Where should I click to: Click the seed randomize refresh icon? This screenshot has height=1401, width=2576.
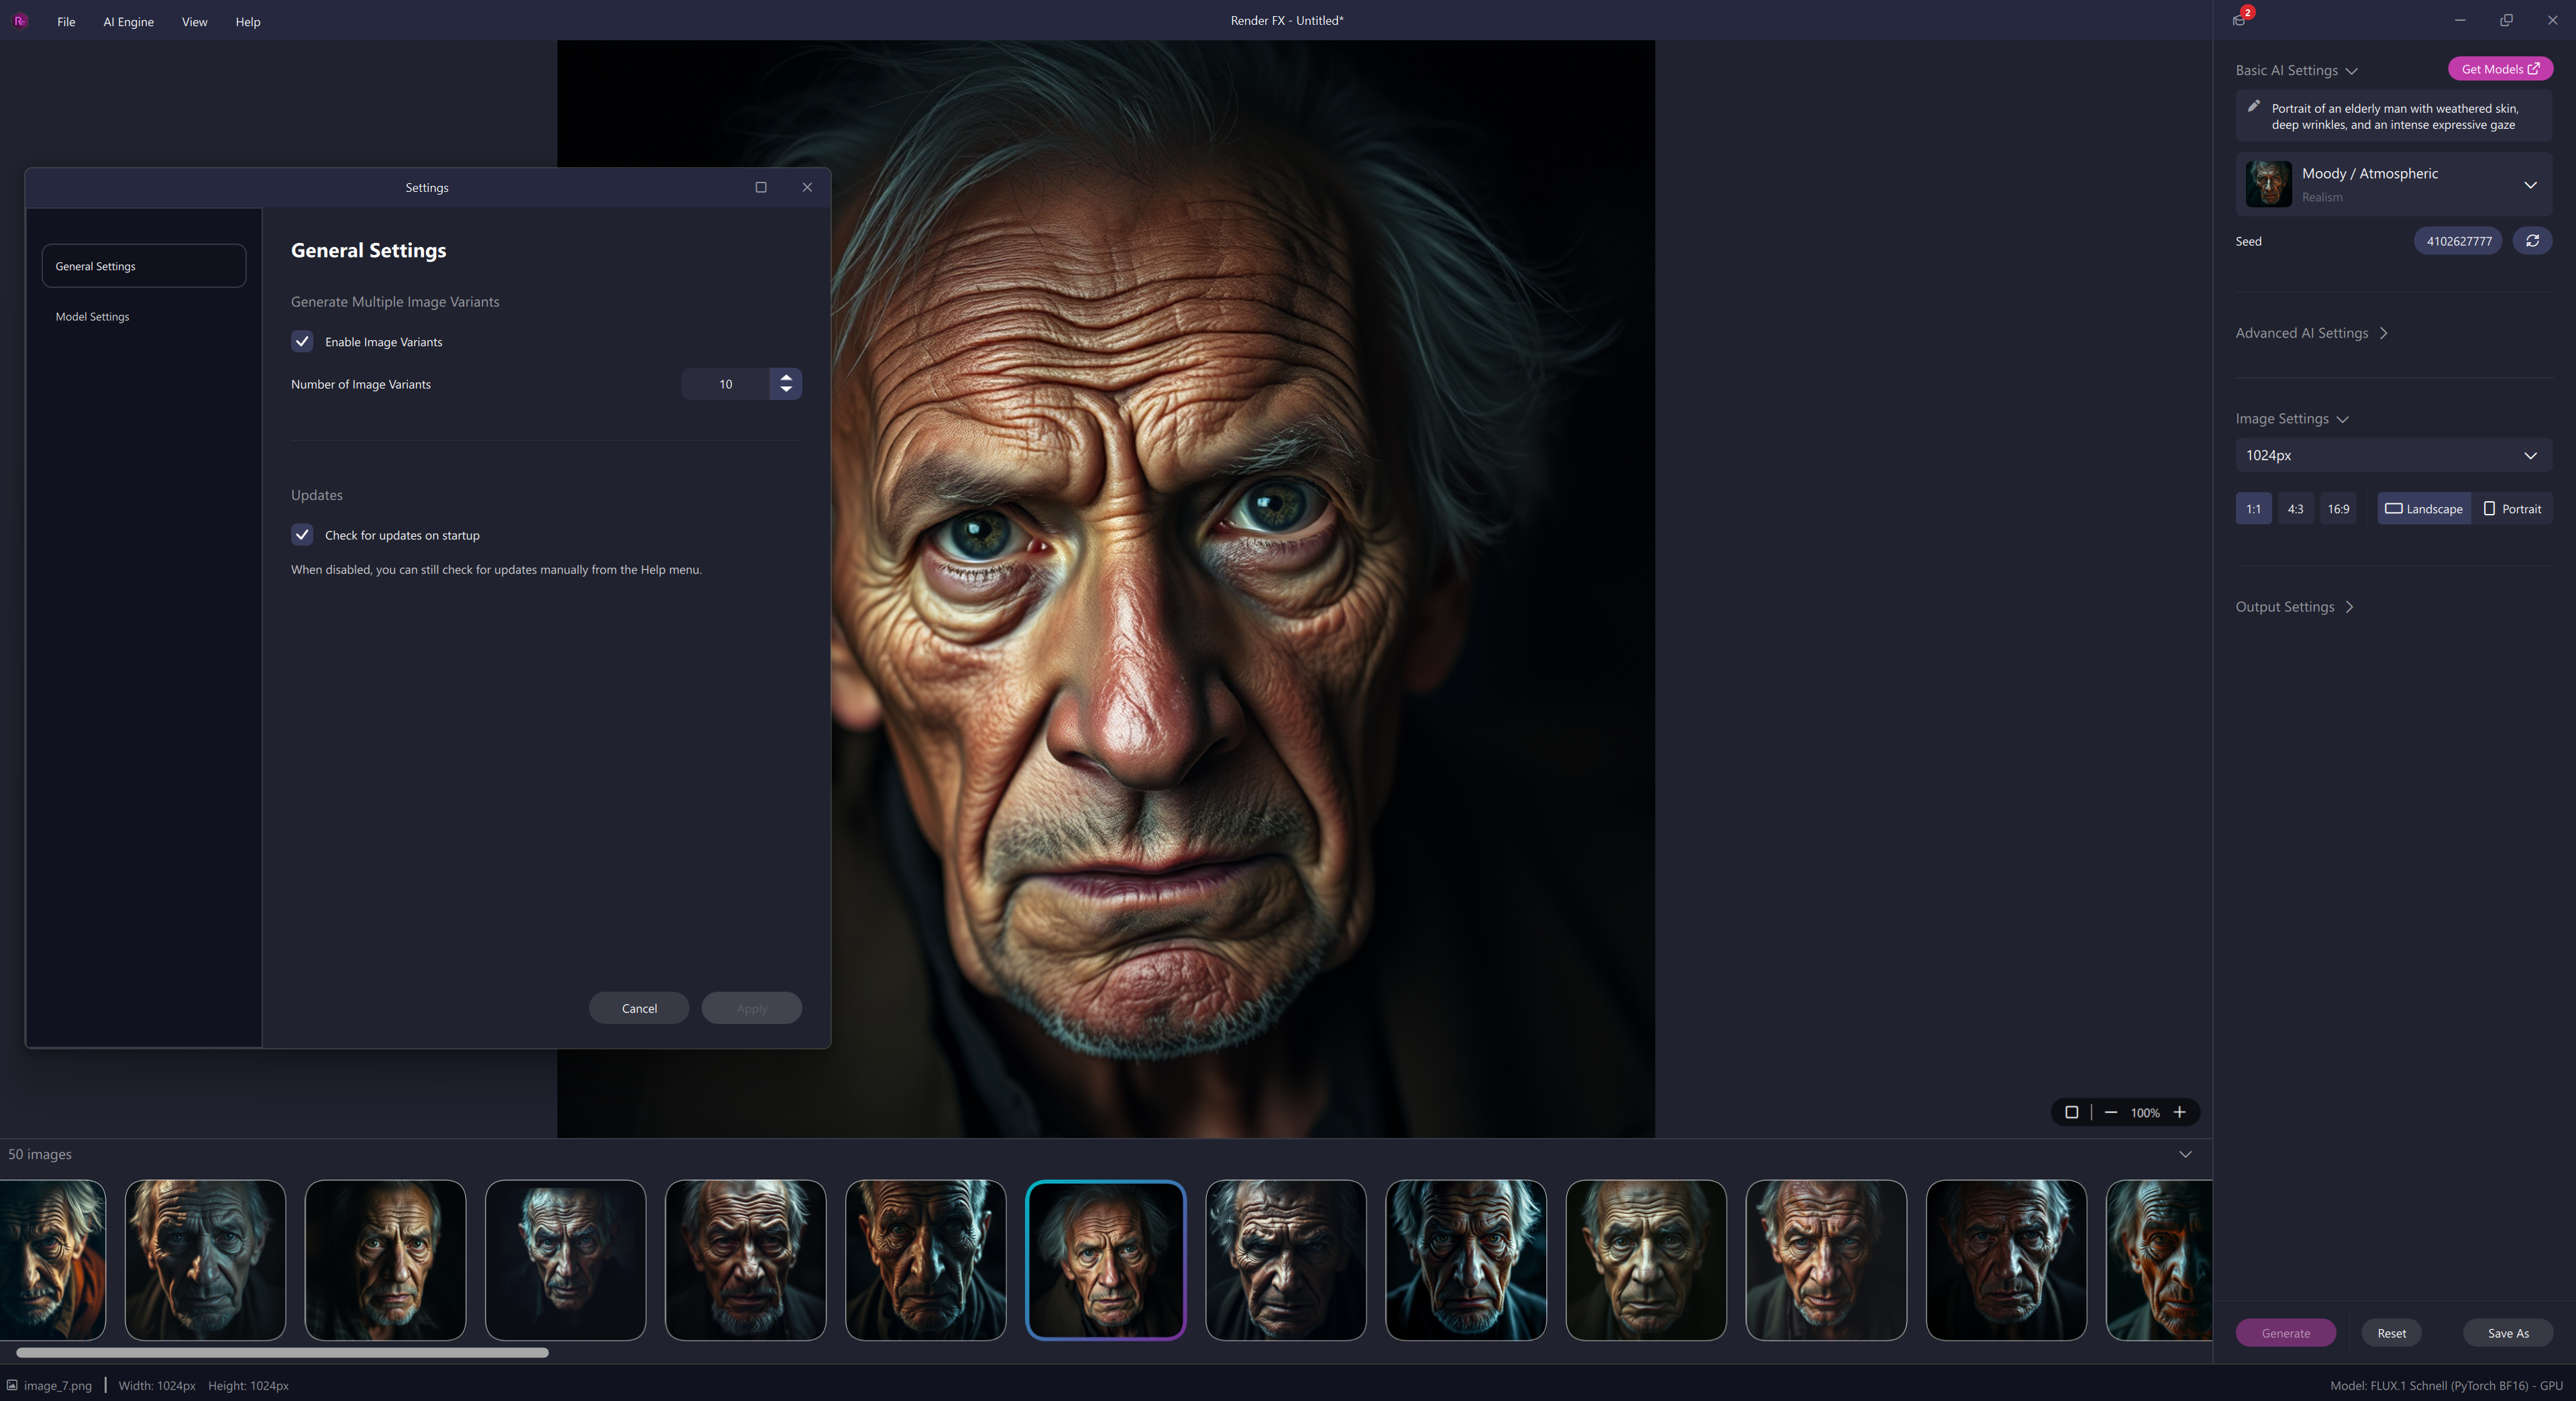point(2532,241)
